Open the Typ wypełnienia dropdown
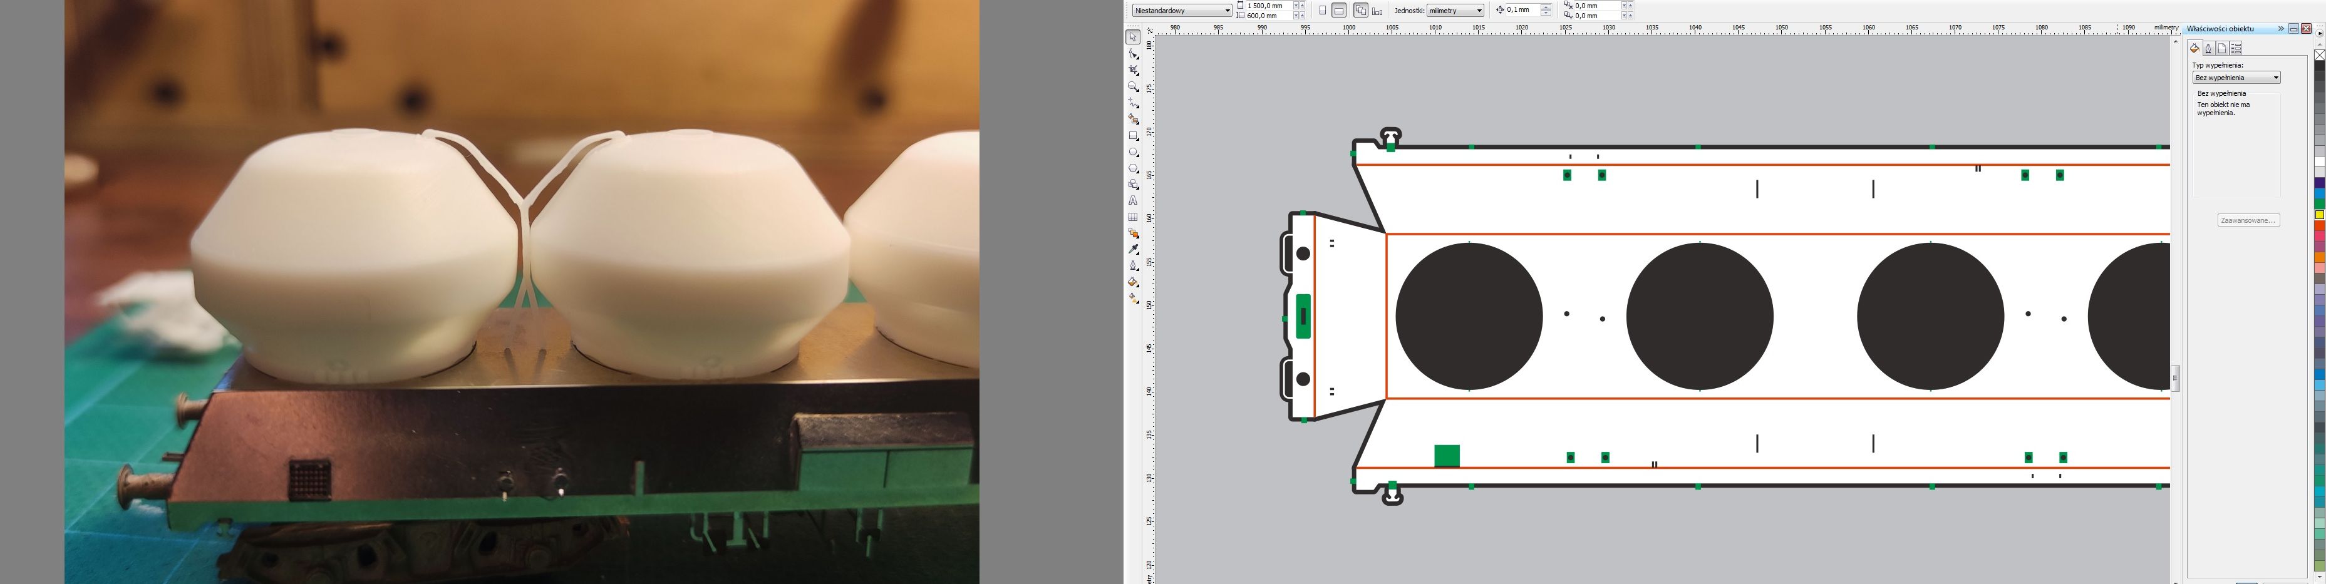This screenshot has width=2326, height=584. [2236, 78]
